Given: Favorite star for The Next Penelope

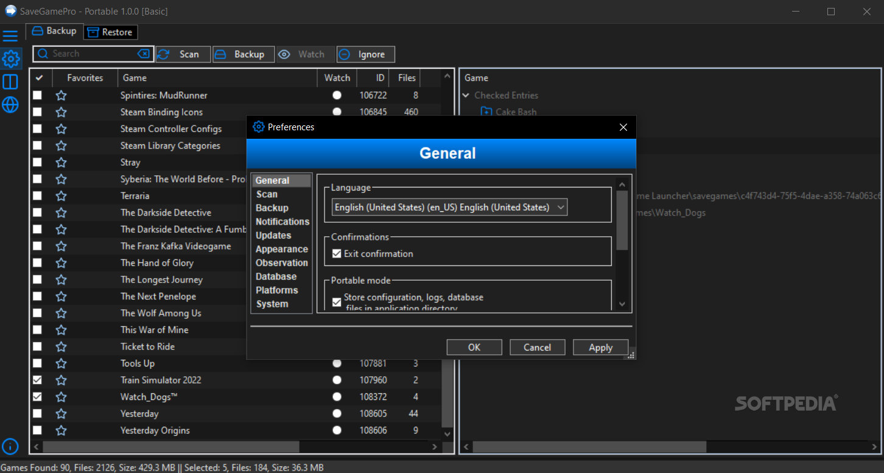Looking at the screenshot, I should [x=61, y=296].
